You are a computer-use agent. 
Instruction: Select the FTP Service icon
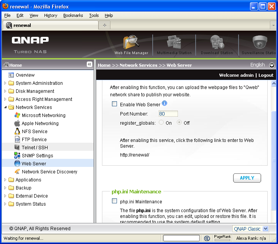(x=17, y=140)
